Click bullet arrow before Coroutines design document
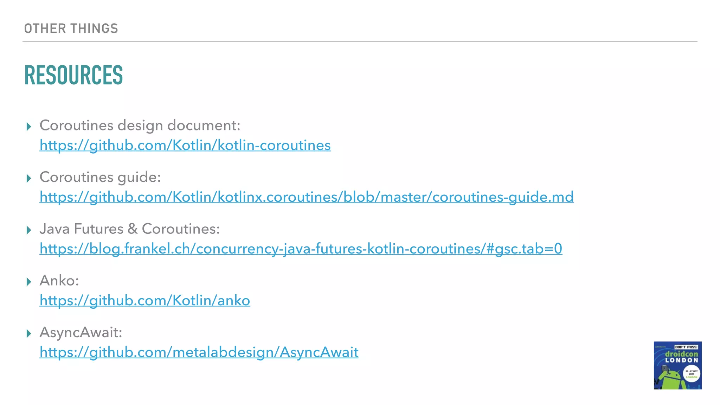 [29, 127]
